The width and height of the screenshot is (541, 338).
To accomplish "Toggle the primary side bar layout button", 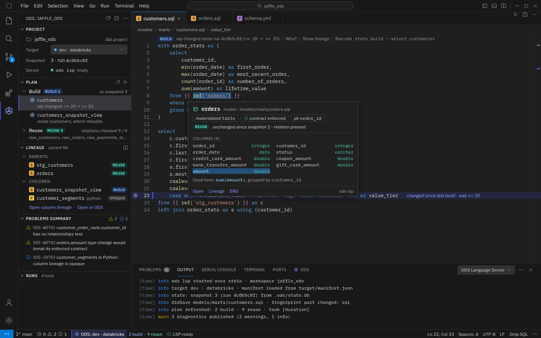I will point(485,6).
